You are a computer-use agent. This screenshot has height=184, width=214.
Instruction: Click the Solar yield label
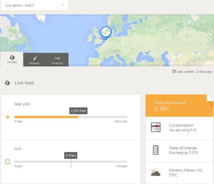(22, 104)
